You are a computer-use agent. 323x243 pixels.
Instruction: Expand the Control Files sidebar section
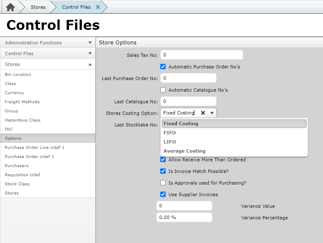(x=90, y=53)
